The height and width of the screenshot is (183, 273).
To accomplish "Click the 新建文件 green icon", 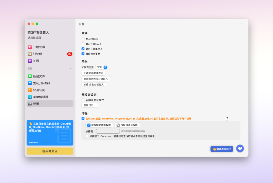I will click(30, 76).
